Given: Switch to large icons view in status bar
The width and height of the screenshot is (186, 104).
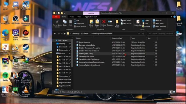Looking at the screenshot, I should (174, 92).
